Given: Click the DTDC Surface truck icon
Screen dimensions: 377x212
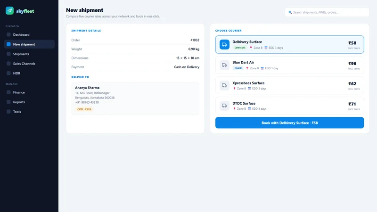Looking at the screenshot, I should (224, 106).
